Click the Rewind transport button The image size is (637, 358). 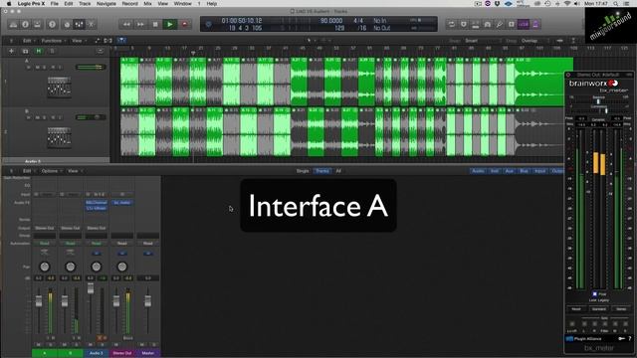[x=126, y=24]
